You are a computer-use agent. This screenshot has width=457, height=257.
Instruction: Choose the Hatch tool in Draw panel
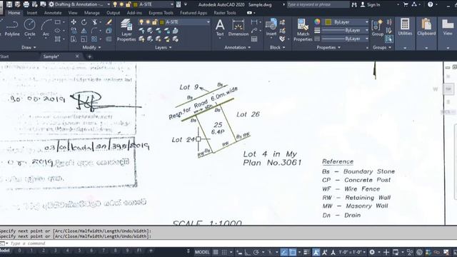coord(58,39)
